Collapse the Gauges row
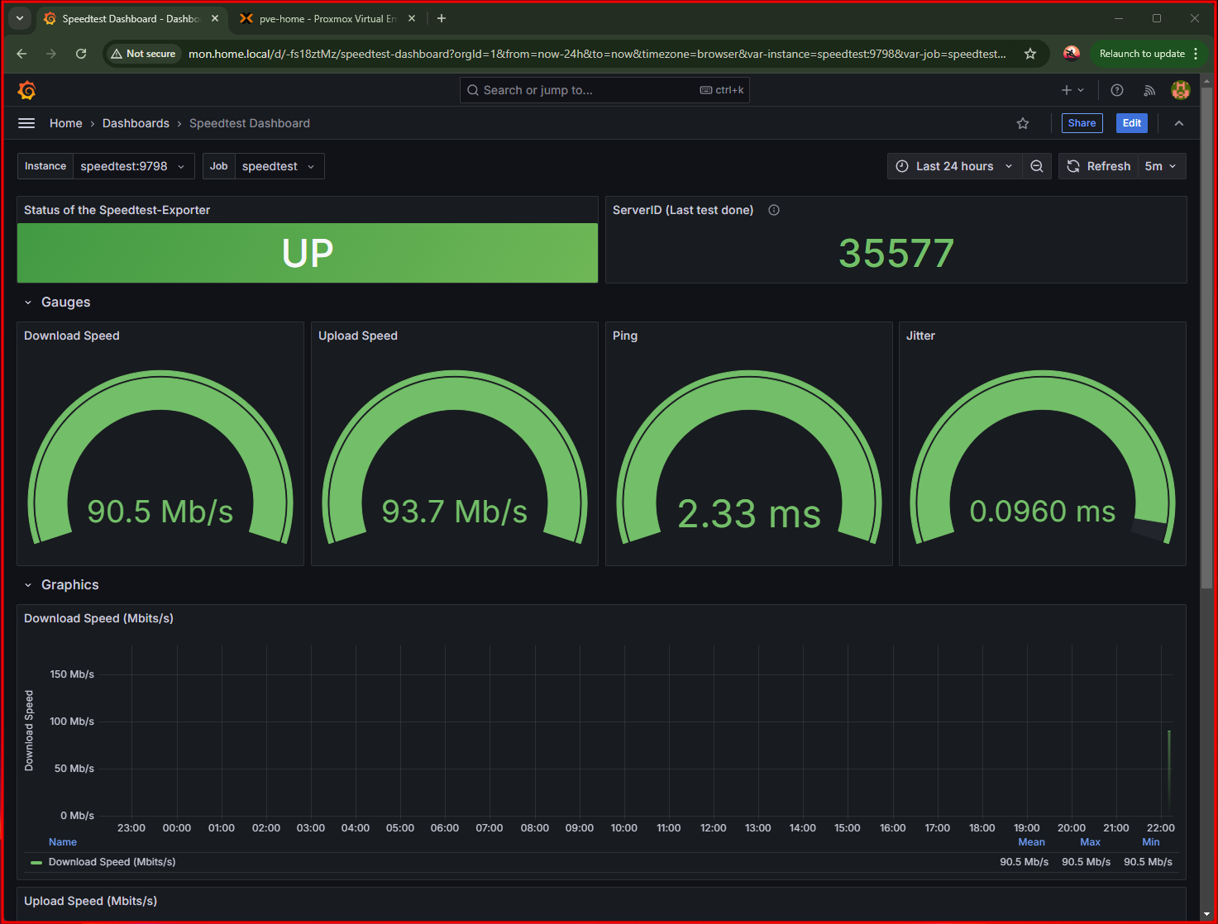Viewport: 1218px width, 924px height. pyautogui.click(x=28, y=302)
